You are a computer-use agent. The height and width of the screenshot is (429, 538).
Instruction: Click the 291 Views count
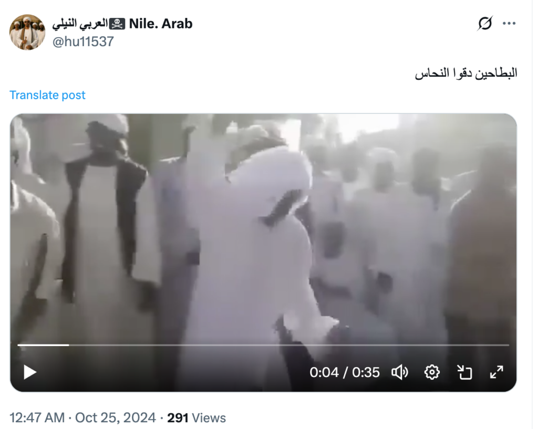(x=196, y=417)
